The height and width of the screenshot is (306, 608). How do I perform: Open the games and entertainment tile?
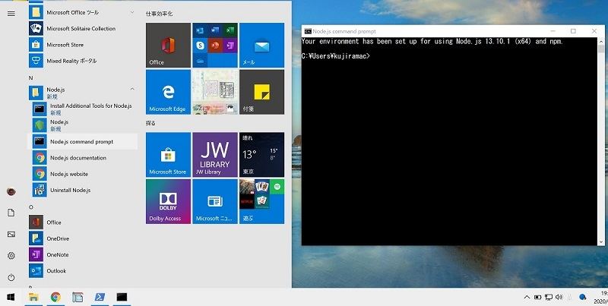click(x=261, y=201)
